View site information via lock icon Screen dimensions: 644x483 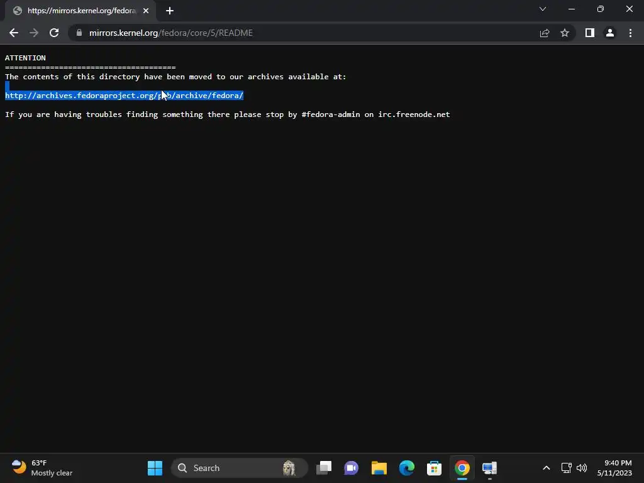click(x=79, y=33)
